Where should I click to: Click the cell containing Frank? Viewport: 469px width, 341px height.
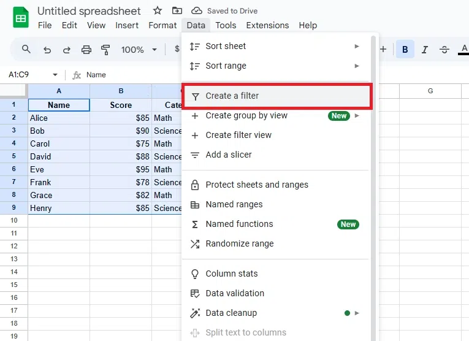(x=59, y=182)
